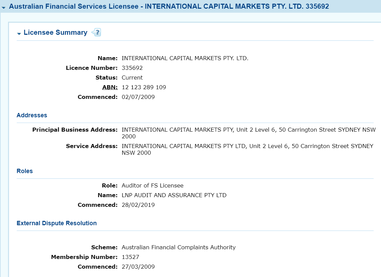The image size is (381, 277).
Task: Click the Principal Business Address value text
Action: 248,130
